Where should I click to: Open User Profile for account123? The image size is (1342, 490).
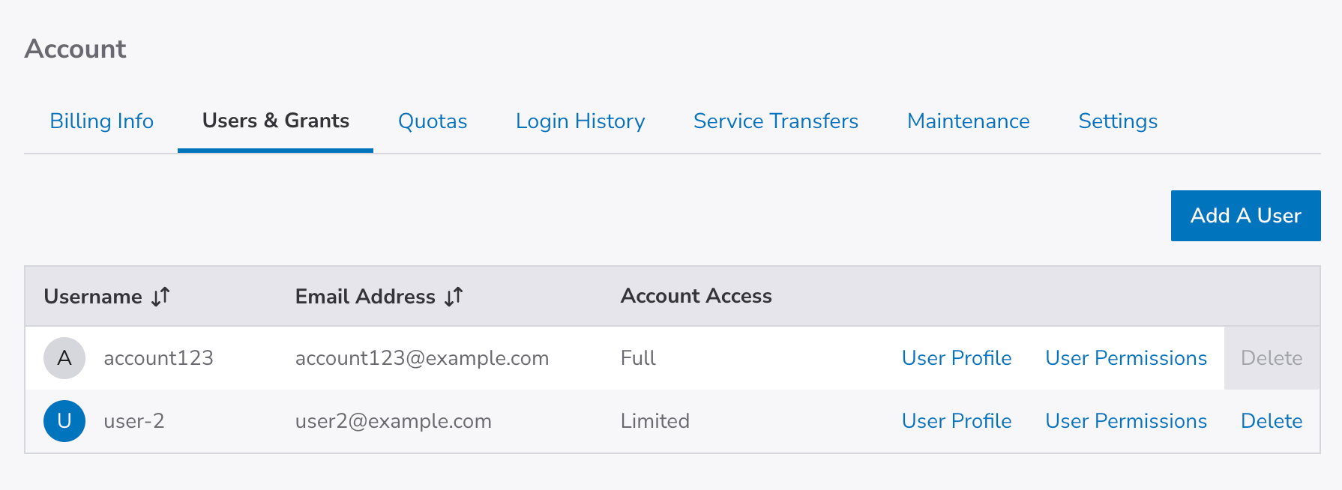click(957, 358)
